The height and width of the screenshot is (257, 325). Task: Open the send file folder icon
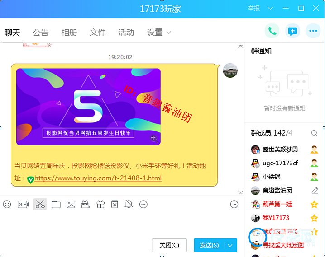[56, 205]
